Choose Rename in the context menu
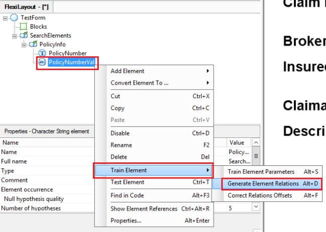Viewport: 326px width, 232px height. [x=154, y=145]
